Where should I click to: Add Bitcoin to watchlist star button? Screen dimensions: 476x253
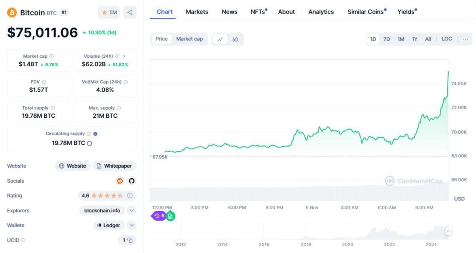pyautogui.click(x=109, y=12)
